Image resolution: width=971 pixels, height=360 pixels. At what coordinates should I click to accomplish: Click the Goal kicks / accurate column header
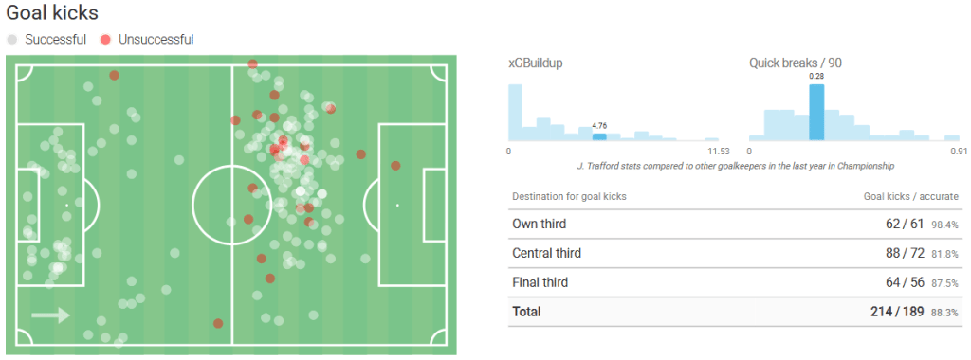coord(911,197)
